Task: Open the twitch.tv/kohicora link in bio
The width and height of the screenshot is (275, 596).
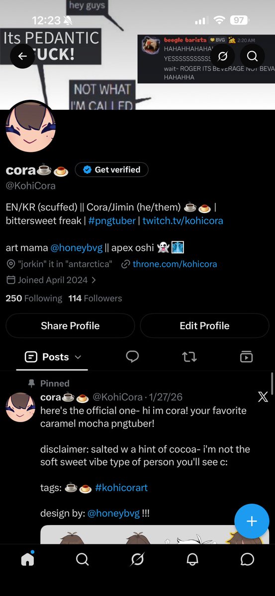Action: pos(183,221)
